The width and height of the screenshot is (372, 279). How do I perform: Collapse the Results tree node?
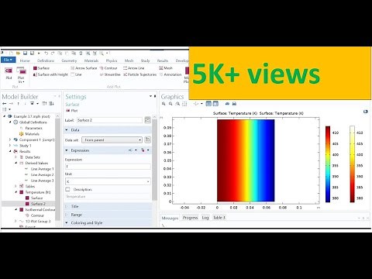pos(10,151)
